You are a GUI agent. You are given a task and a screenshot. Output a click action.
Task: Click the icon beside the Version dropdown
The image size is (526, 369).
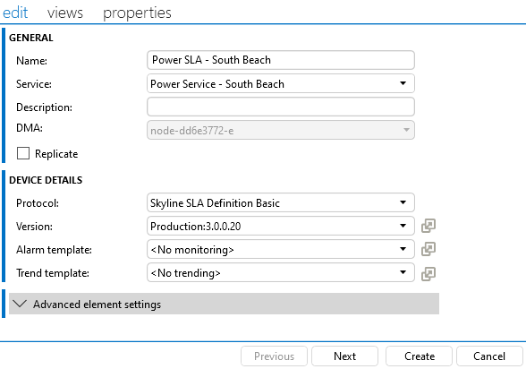point(428,226)
